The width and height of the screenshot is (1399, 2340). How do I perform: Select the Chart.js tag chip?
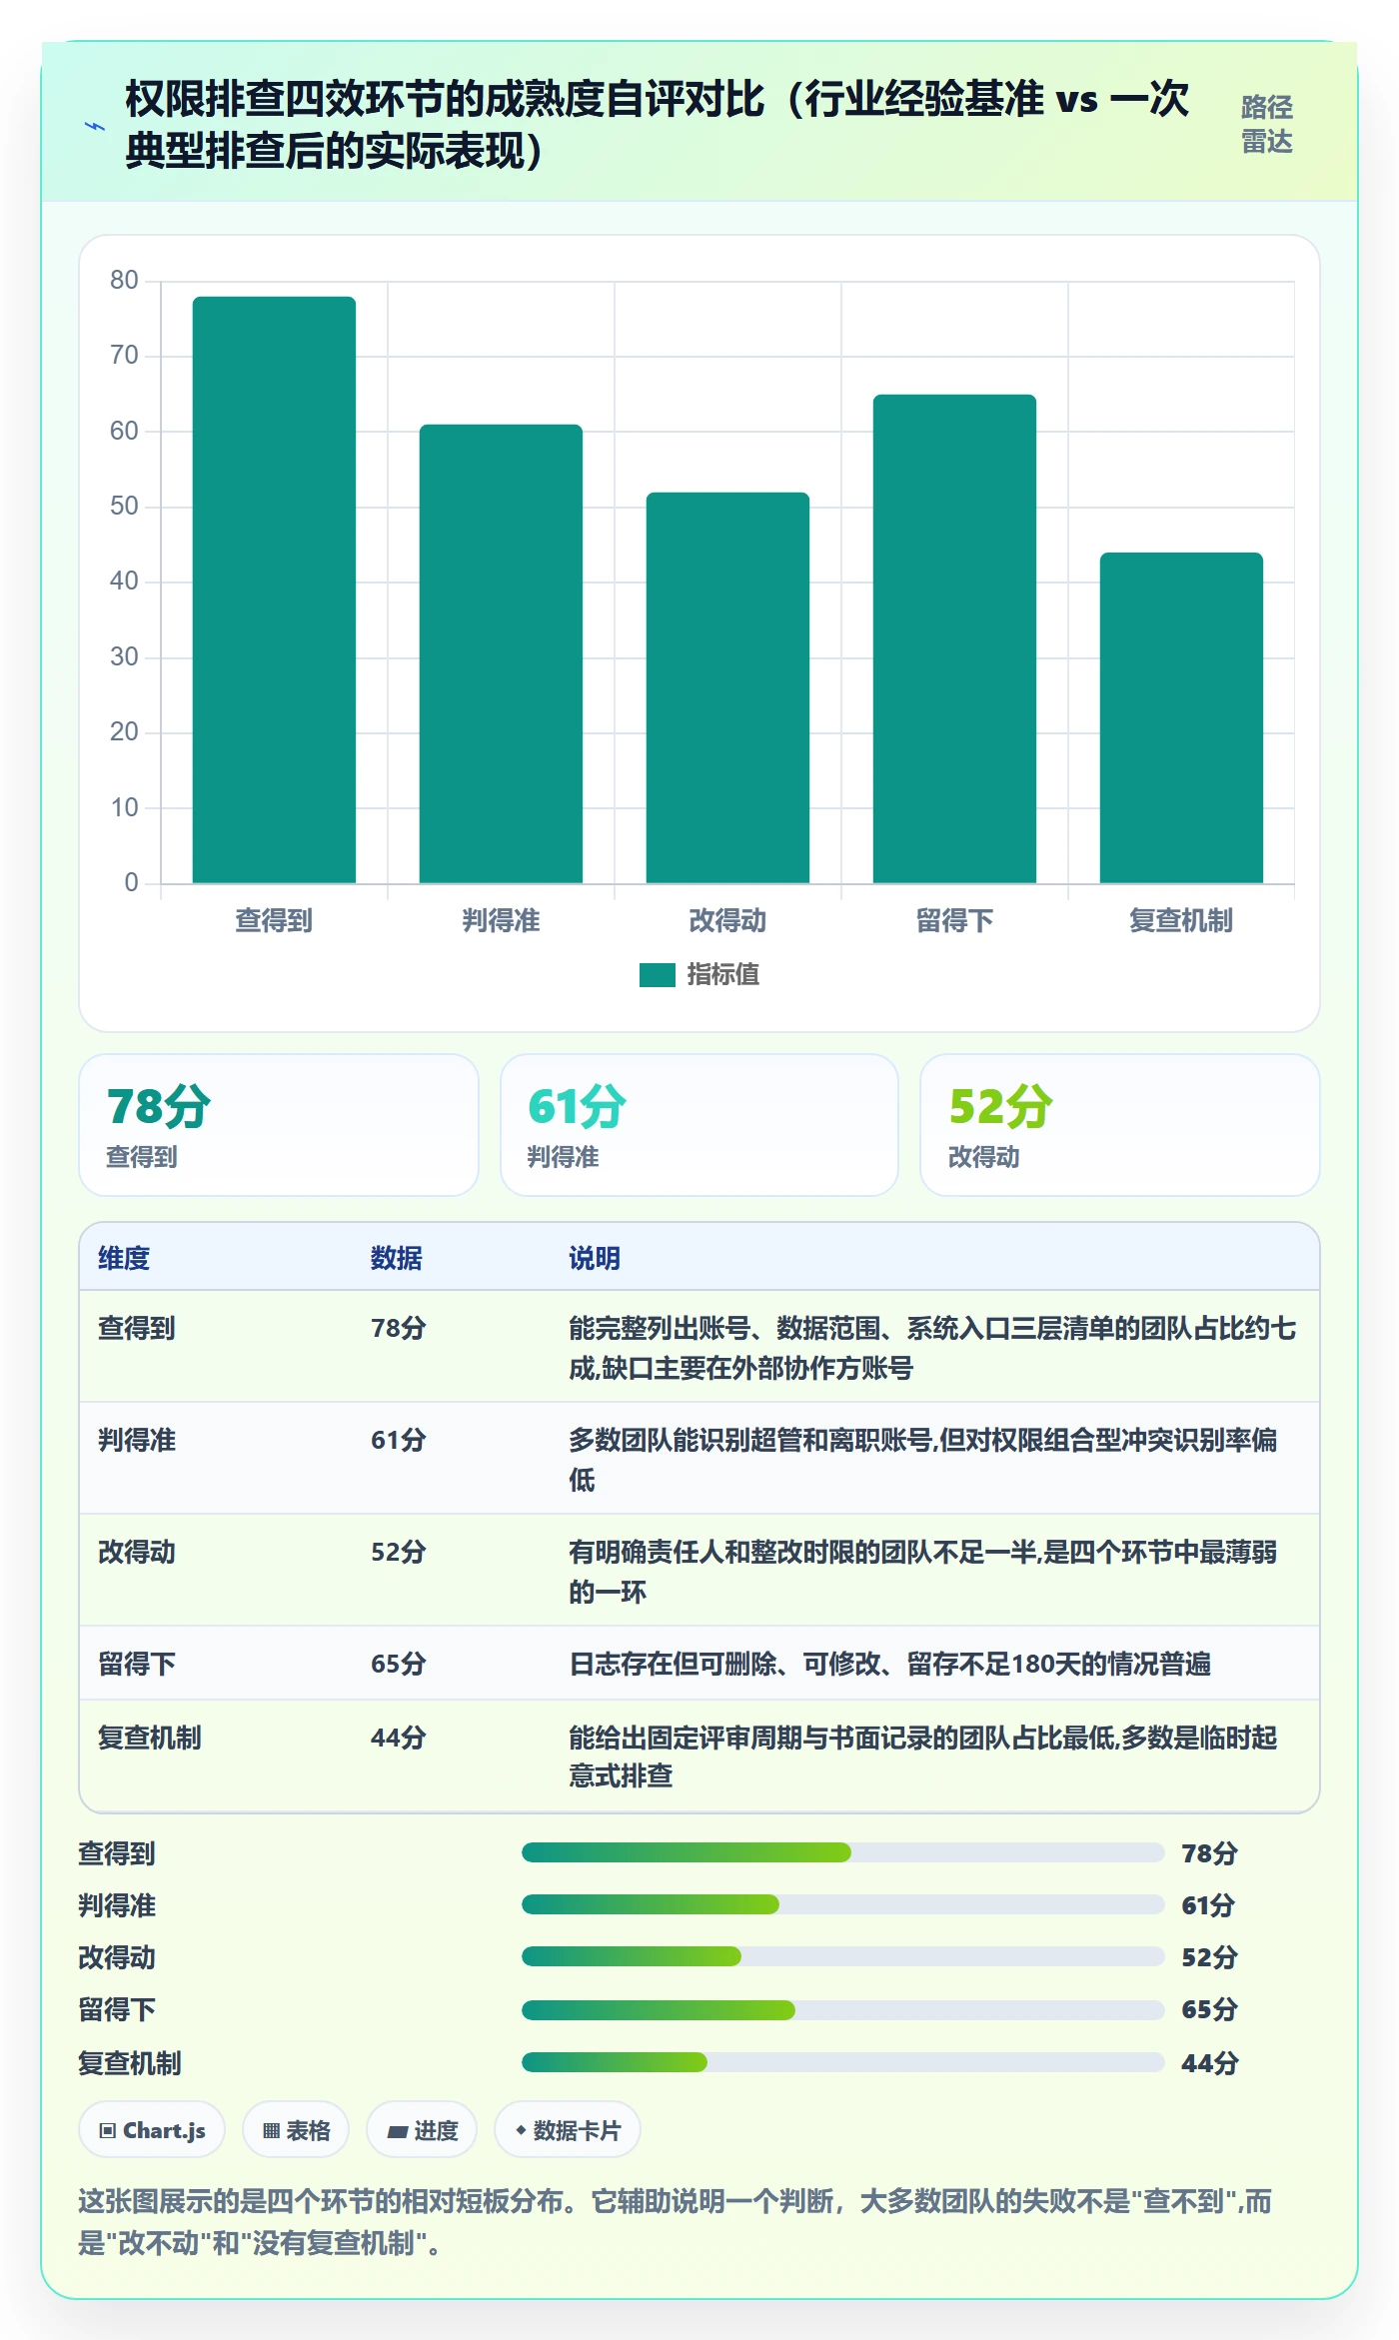[152, 2130]
